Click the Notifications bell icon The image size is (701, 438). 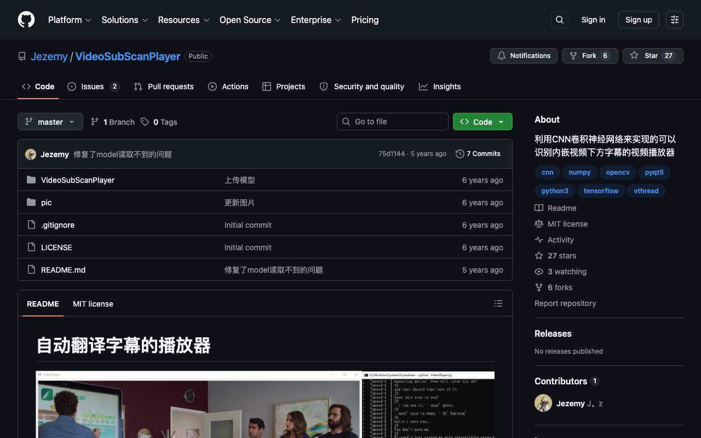point(501,56)
